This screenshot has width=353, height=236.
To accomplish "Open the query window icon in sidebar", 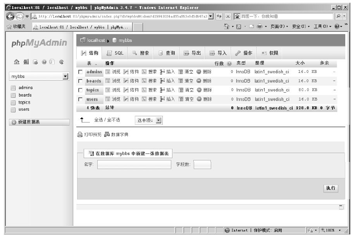I will (x=35, y=62).
